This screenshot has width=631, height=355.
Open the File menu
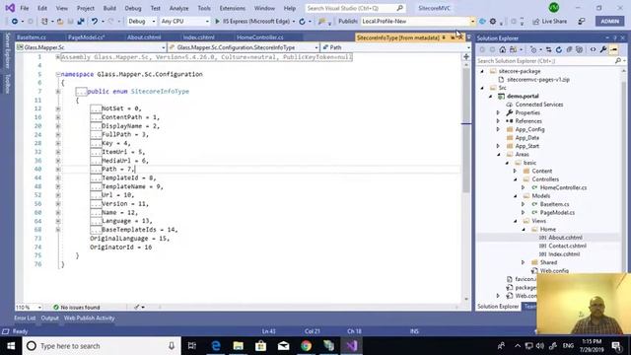25,8
